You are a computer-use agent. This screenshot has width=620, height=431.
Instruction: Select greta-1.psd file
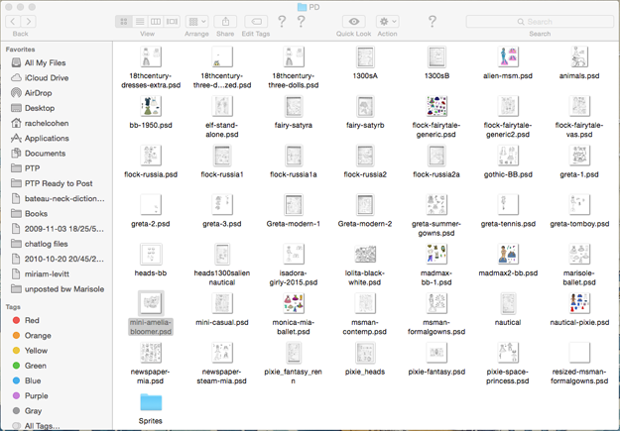(x=579, y=162)
